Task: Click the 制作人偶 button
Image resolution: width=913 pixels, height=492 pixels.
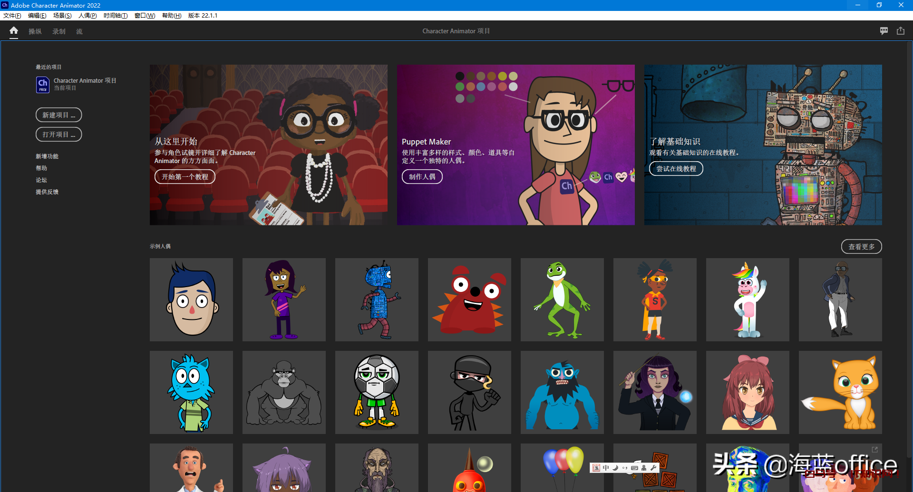Action: 422,177
